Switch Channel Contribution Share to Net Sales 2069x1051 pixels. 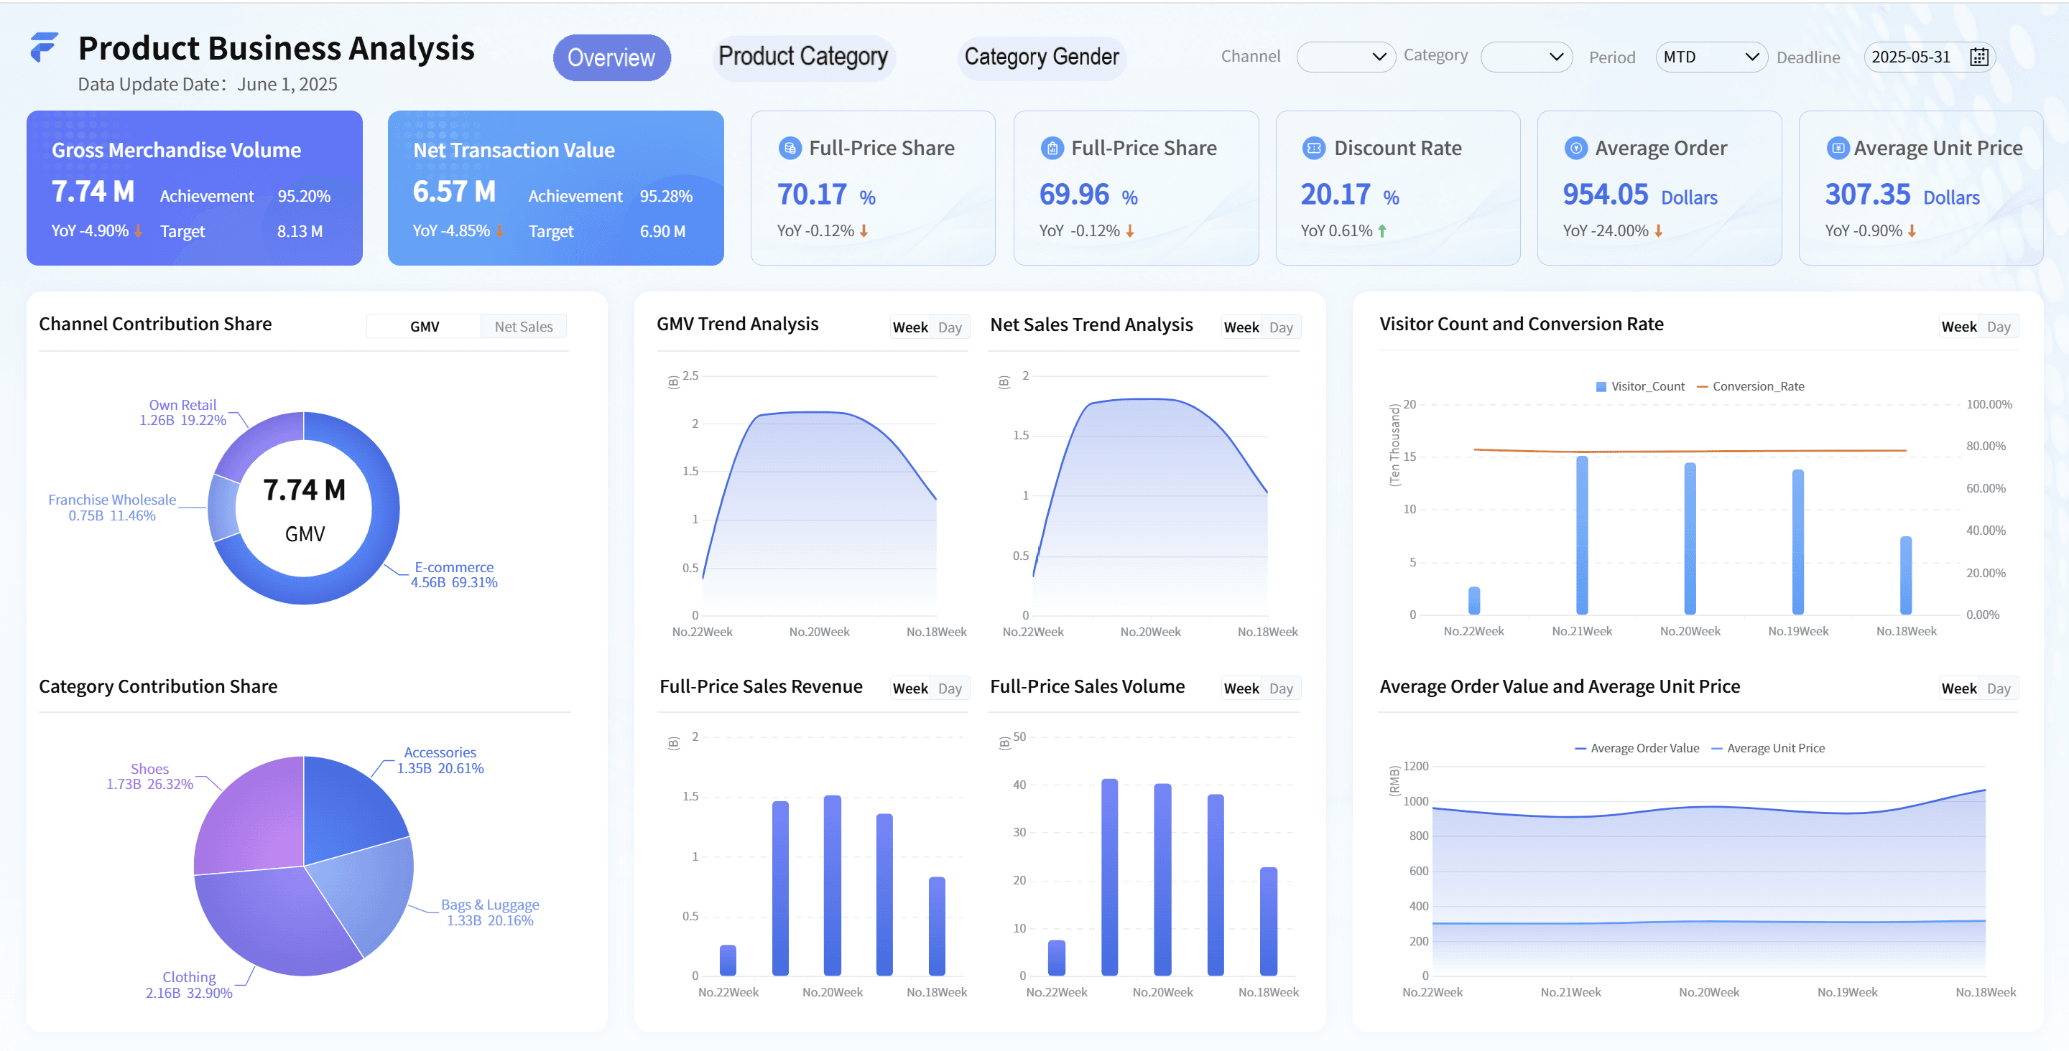click(524, 327)
